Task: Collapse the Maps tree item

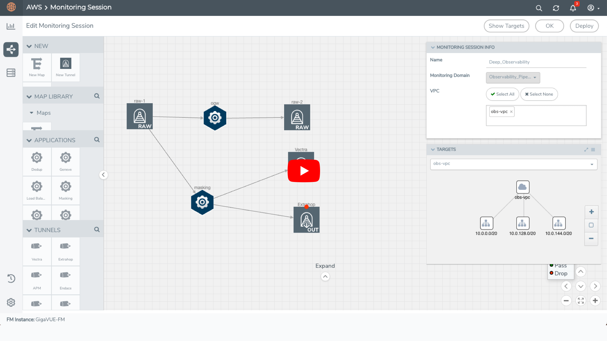Action: (x=31, y=113)
